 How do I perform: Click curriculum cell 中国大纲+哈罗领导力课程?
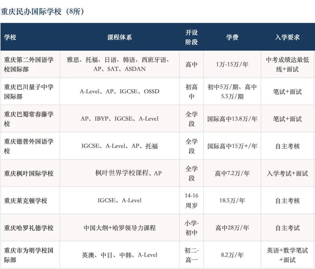click(120, 228)
